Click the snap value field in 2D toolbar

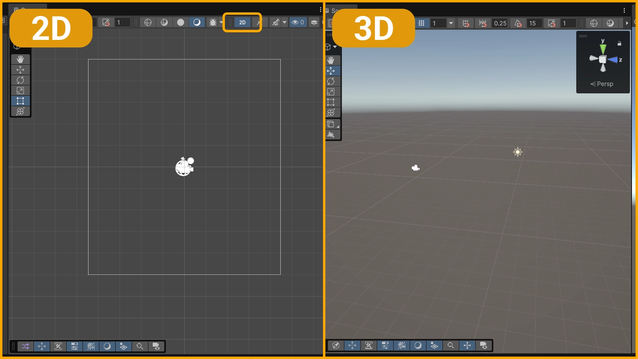tap(122, 22)
